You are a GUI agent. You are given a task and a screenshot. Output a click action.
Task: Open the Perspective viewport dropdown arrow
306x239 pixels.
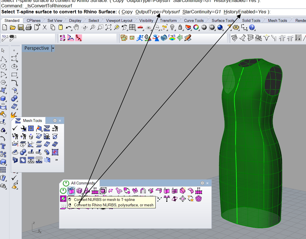(x=53, y=49)
